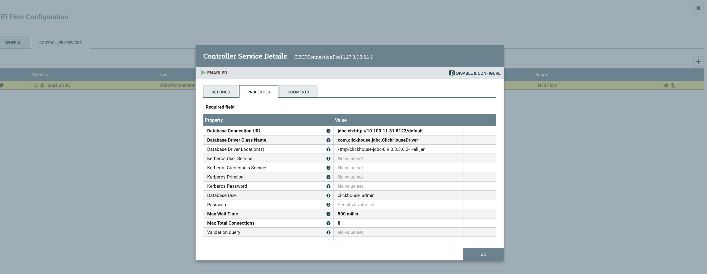Click the DBCPConnectionPool version text in header
Image resolution: width=707 pixels, height=274 pixels.
[334, 57]
